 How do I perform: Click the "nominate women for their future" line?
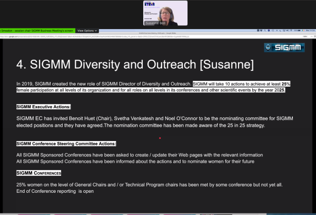[x=135, y=162]
